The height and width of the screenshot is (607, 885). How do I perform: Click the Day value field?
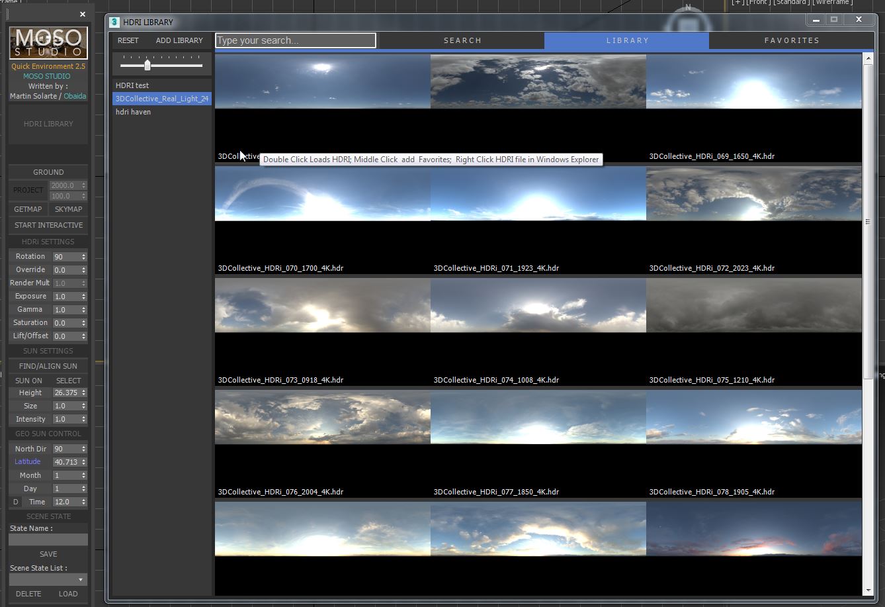pyautogui.click(x=66, y=489)
